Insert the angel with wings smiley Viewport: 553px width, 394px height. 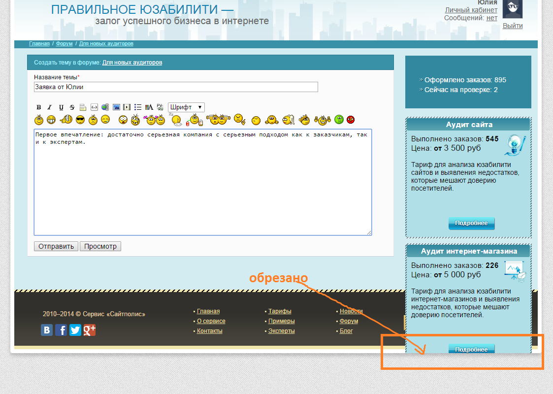point(289,120)
